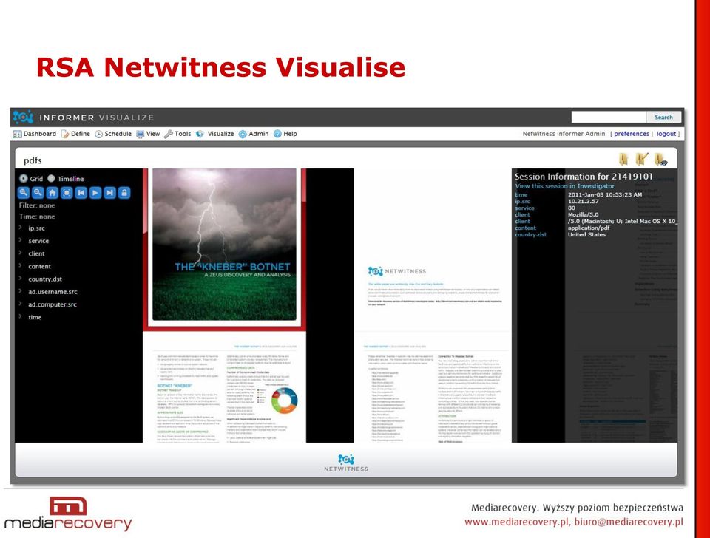Viewport: 710px width, 538px height.
Task: Expand the ad.computer.src tree node
Action: pyautogui.click(x=21, y=304)
